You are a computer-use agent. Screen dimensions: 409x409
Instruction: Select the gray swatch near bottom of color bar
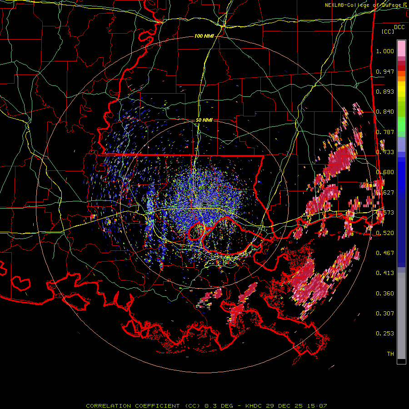[401, 316]
